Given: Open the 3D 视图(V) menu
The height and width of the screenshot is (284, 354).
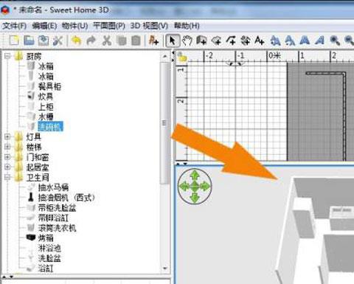Looking at the screenshot, I should pos(149,26).
